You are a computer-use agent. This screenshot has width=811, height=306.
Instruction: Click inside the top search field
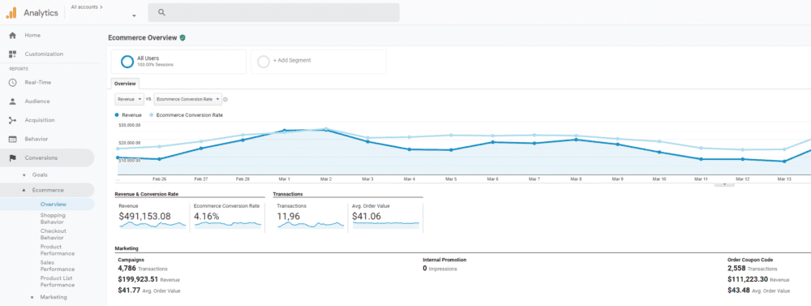(x=273, y=12)
